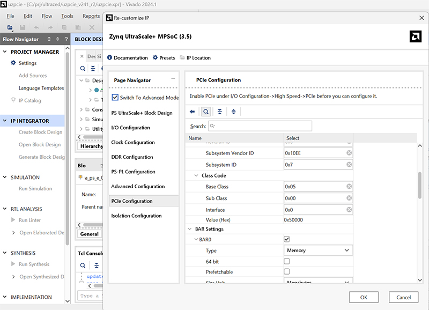
Task: Collapse the BAR Settings group
Action: pyautogui.click(x=190, y=229)
